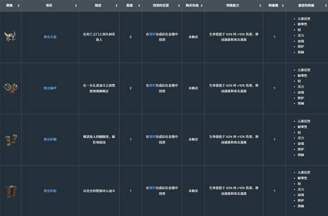This screenshot has height=216, width=328.
Task: Click the chest armor description starting 在一头扎进战斗
Action: coord(99,88)
